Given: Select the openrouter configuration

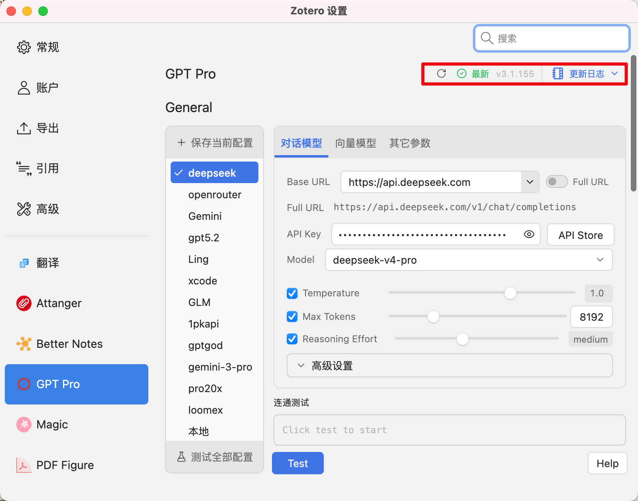Looking at the screenshot, I should (215, 195).
